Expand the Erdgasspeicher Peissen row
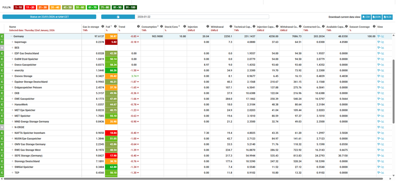The height and width of the screenshot is (182, 396). tap(13, 88)
